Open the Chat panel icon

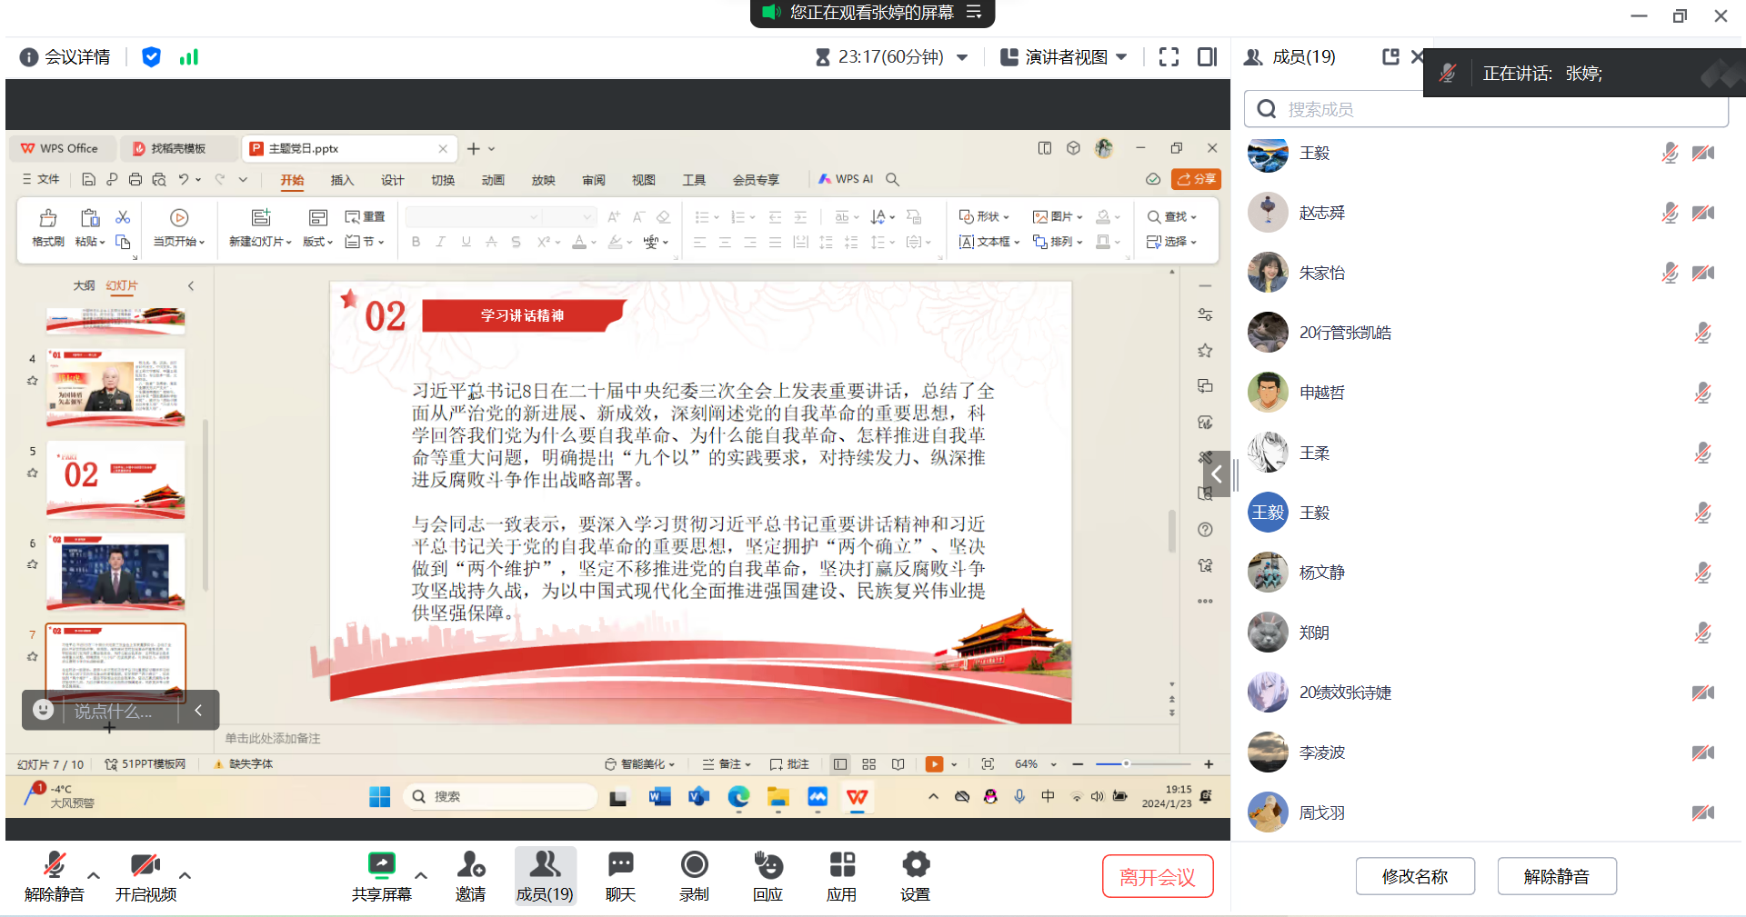620,865
